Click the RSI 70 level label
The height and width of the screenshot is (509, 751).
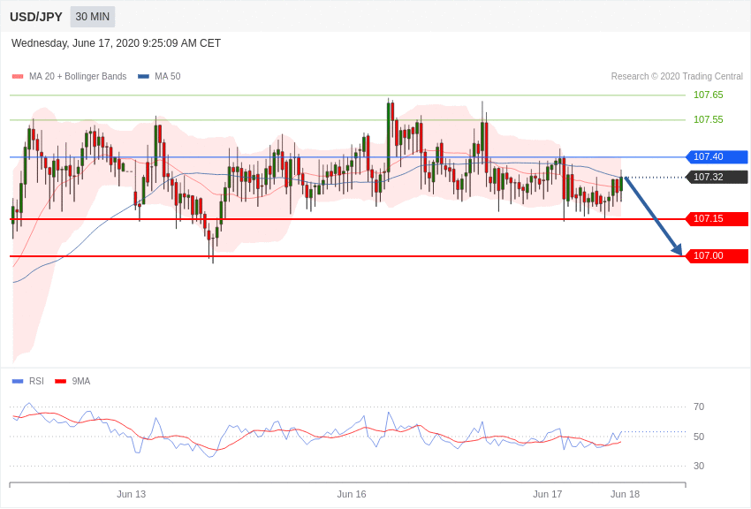click(699, 407)
